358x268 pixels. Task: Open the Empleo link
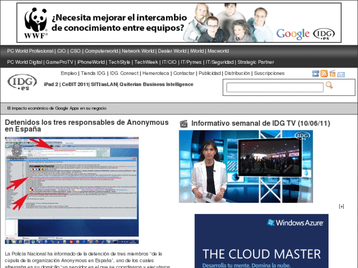69,73
